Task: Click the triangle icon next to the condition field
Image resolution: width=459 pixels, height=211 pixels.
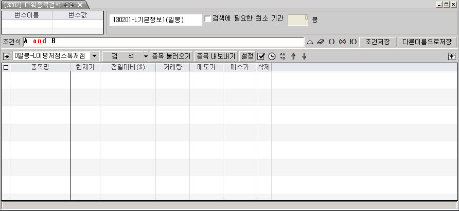Action: pos(310,42)
